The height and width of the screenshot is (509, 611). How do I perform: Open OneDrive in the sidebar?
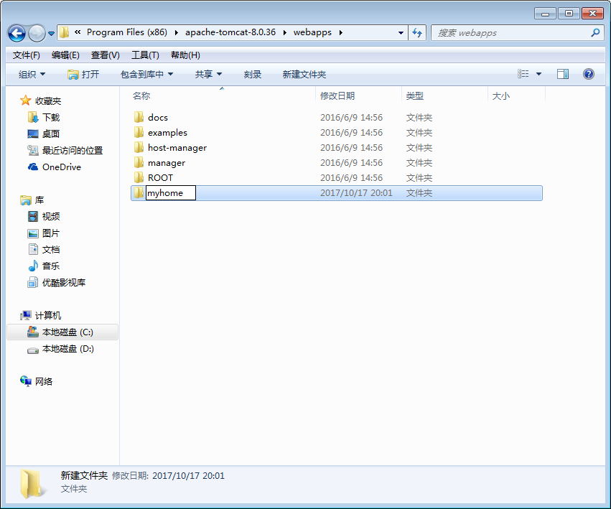pos(54,167)
